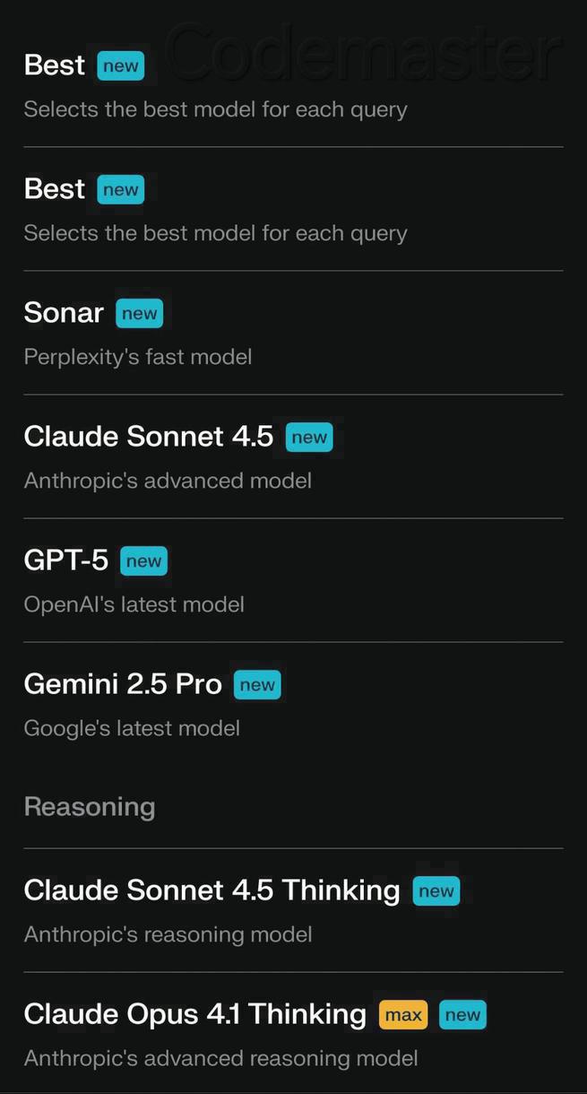Click the new badge on Claude Sonnet 4.5 Thinking
587x1094 pixels.
[436, 890]
